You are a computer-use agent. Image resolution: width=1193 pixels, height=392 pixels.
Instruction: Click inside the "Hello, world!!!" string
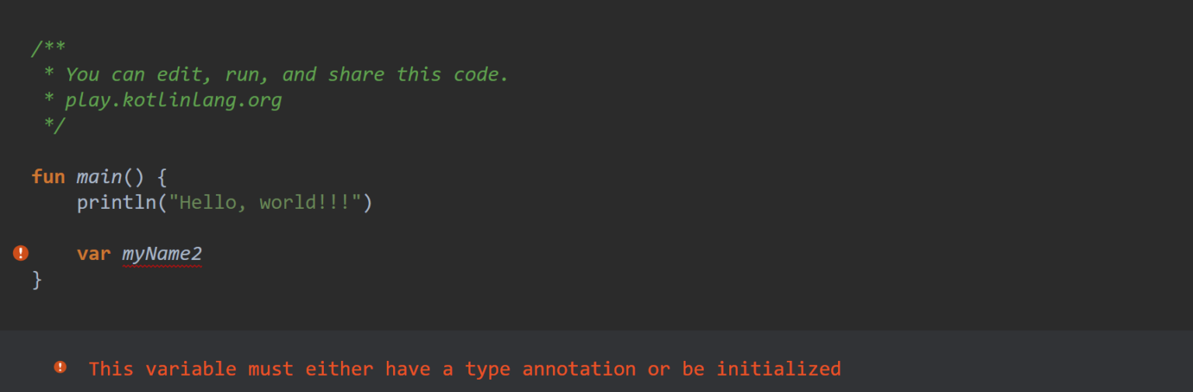click(266, 203)
